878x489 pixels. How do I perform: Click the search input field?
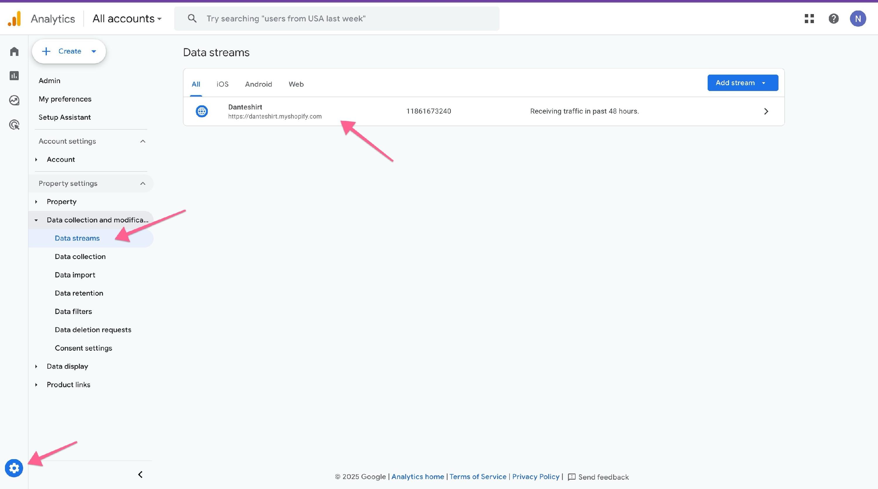click(x=337, y=18)
